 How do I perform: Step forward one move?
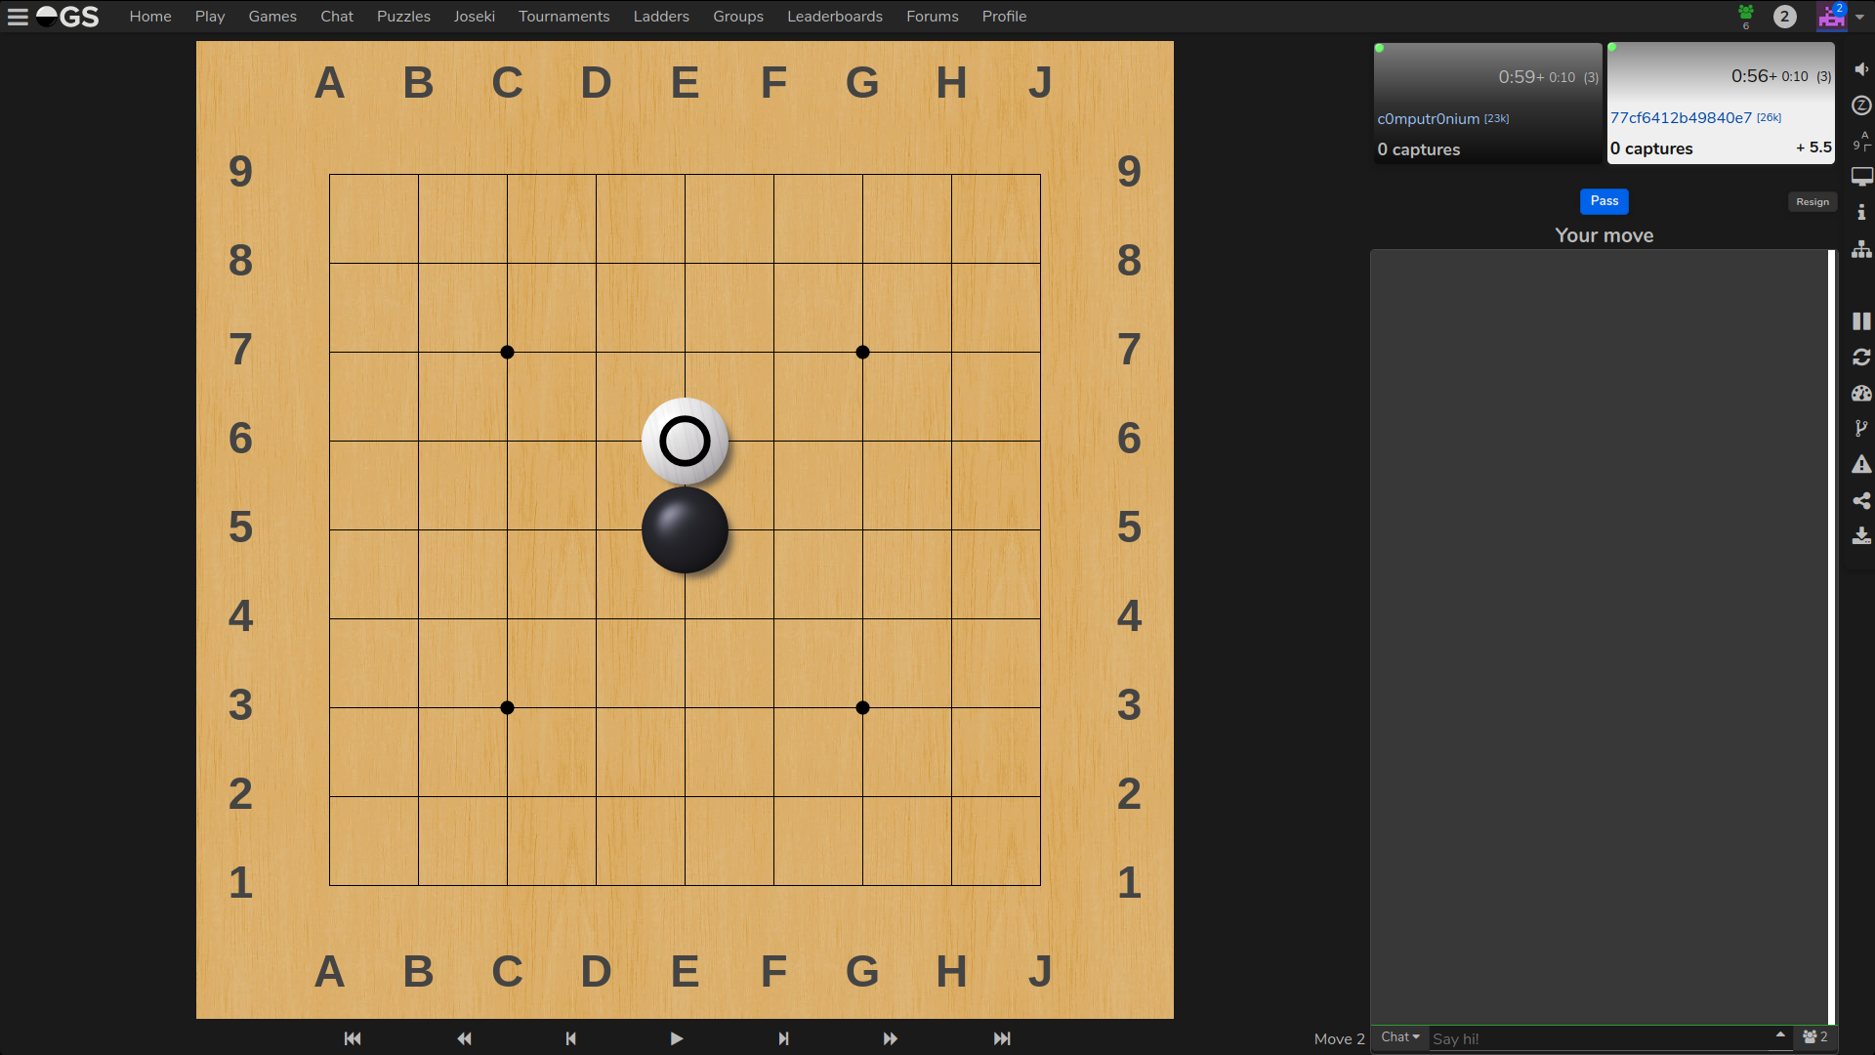click(783, 1038)
